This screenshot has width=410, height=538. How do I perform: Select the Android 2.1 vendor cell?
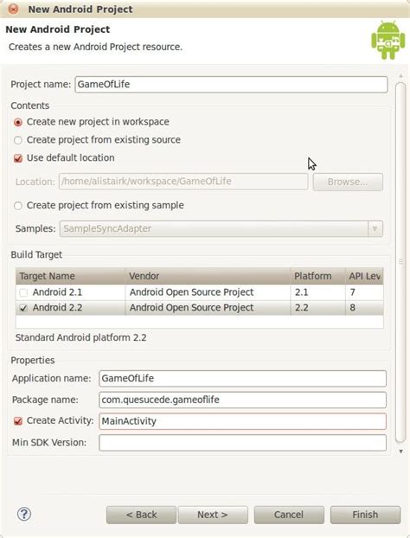click(x=208, y=292)
